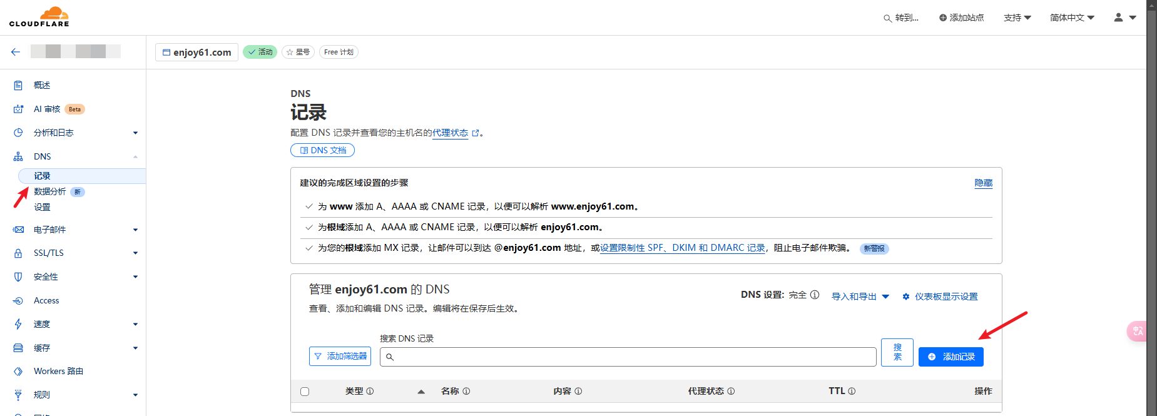
Task: Expand the 规则 sidebar section
Action: click(x=135, y=395)
